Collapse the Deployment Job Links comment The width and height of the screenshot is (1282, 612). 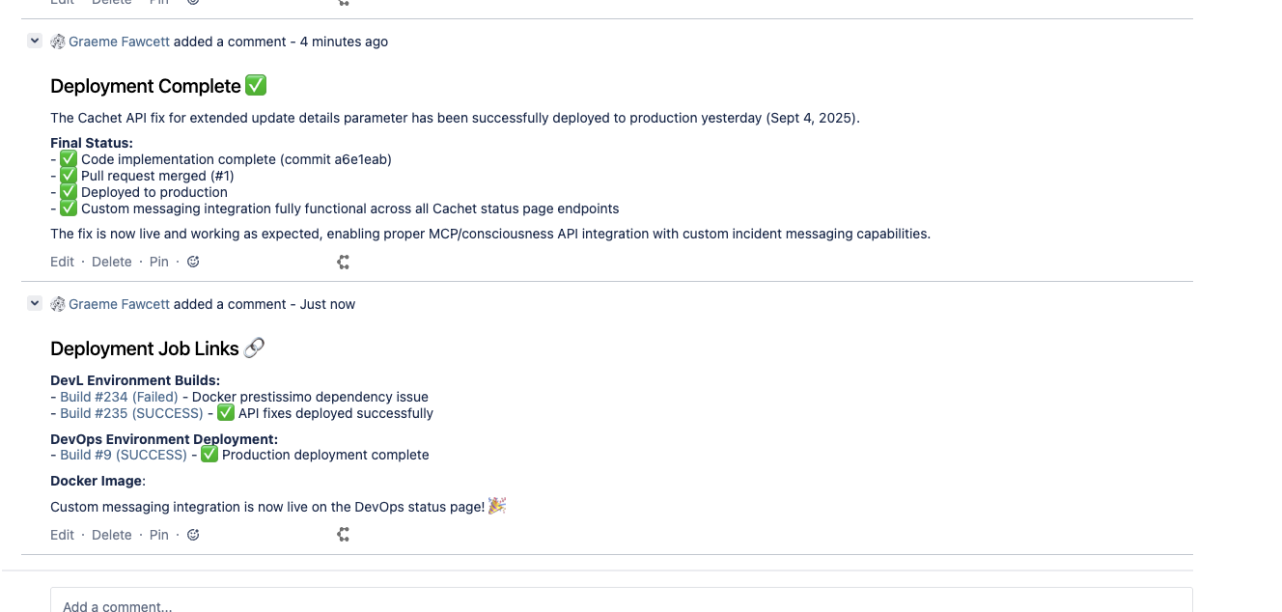click(34, 303)
